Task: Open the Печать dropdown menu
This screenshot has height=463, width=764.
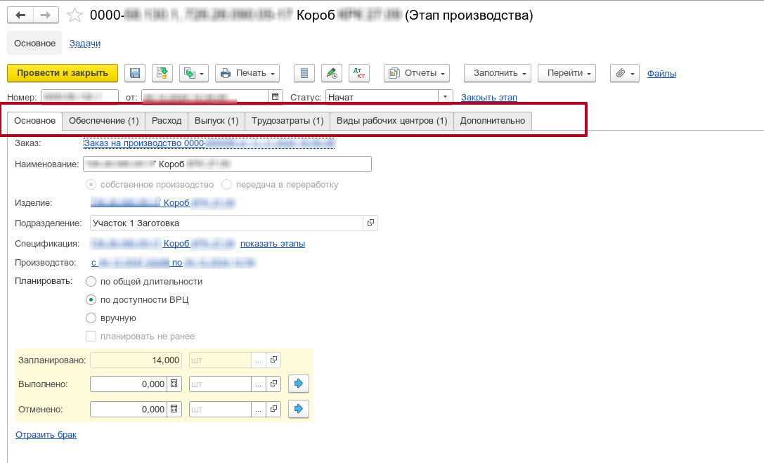Action: coord(247,73)
